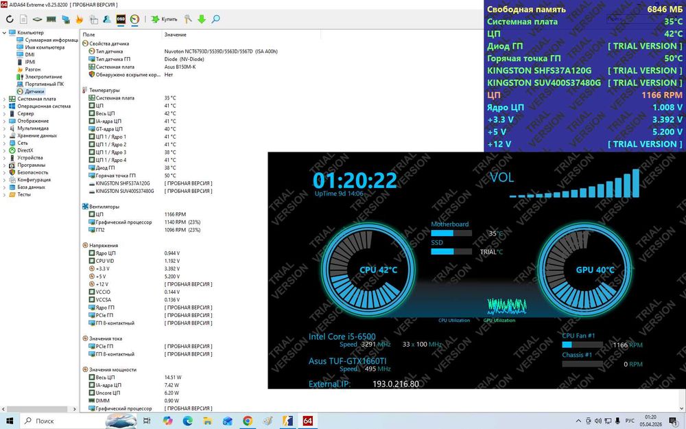Click the Купить buy button
The image size is (686, 429).
165,19
